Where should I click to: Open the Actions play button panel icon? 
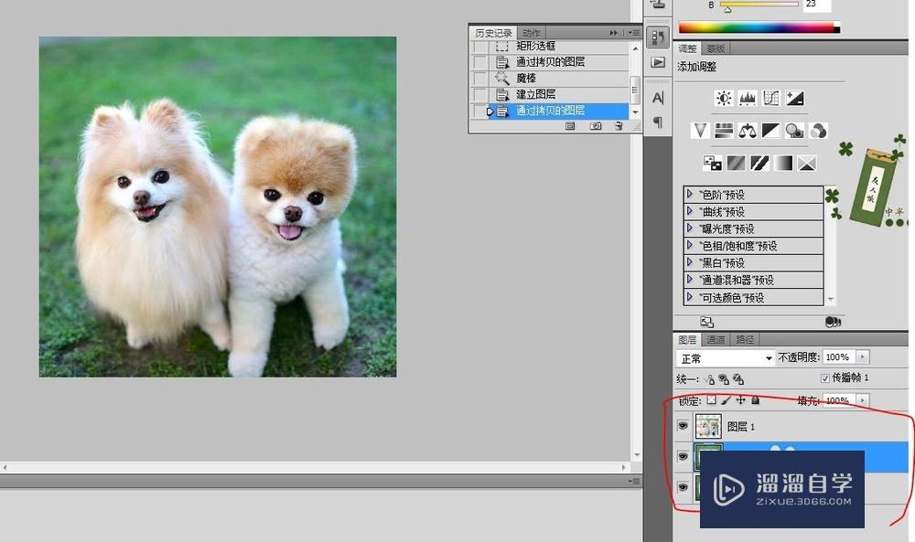pyautogui.click(x=657, y=62)
